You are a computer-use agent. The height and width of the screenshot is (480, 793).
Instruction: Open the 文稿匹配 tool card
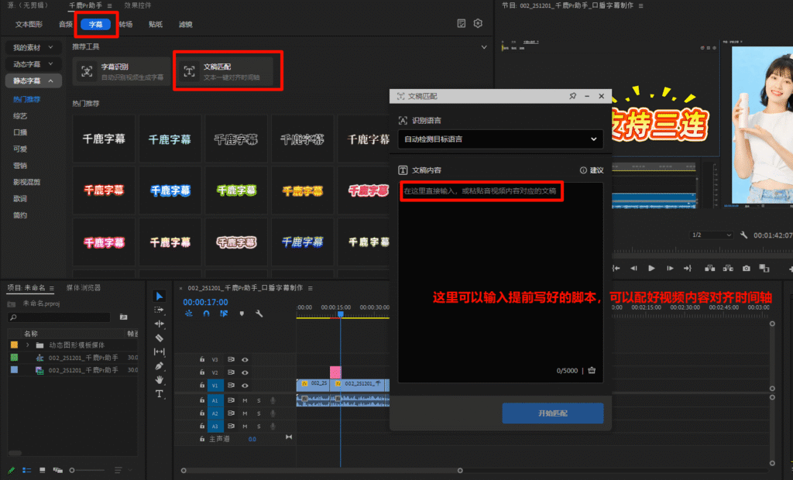(x=225, y=71)
